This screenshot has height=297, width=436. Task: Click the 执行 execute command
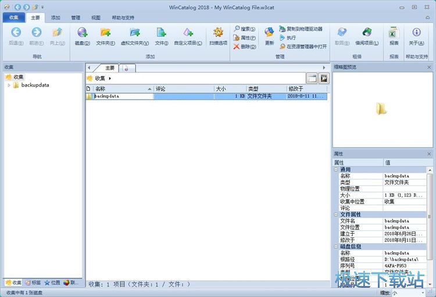click(x=288, y=38)
